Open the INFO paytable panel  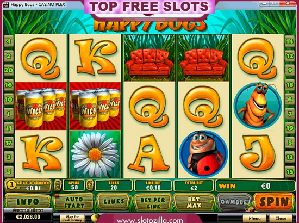pos(28,201)
